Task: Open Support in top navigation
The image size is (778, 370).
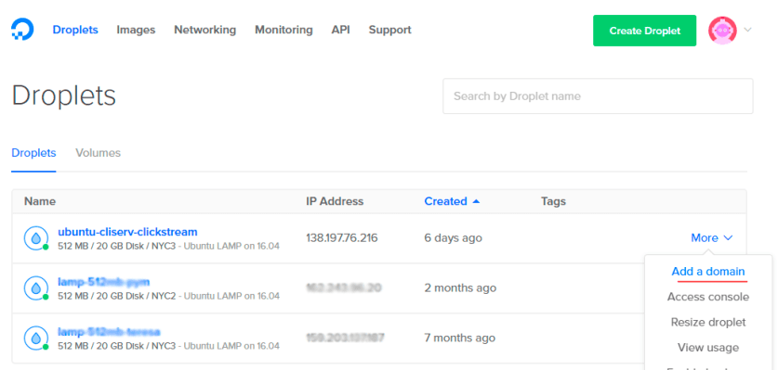Action: 390,30
